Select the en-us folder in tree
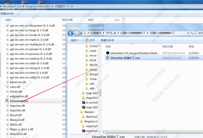The height and width of the screenshot is (138, 203). (x=91, y=55)
